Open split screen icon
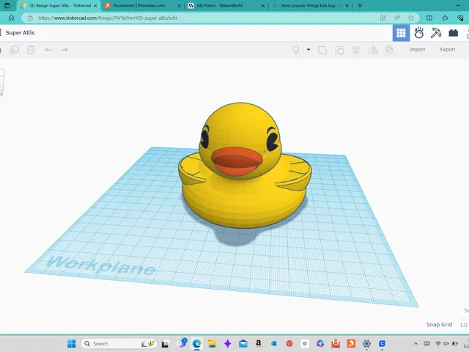Screen dimensions: 469x352 point(429,18)
